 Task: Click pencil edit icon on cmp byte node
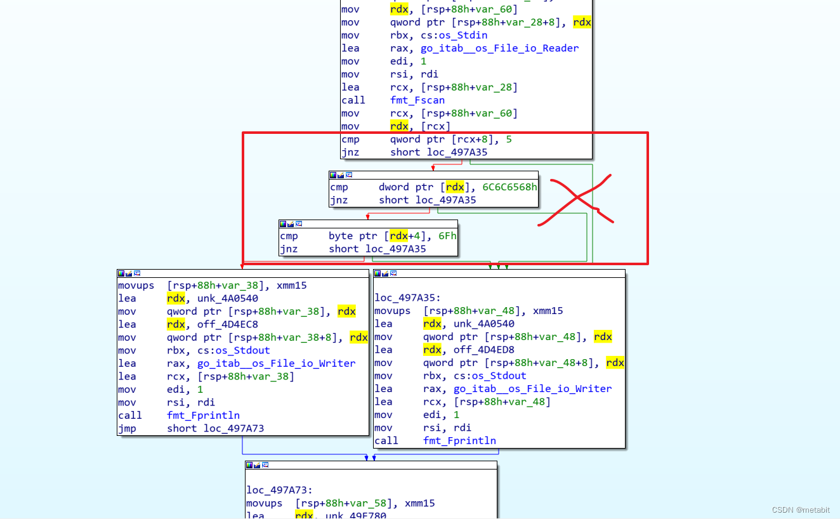(x=291, y=224)
